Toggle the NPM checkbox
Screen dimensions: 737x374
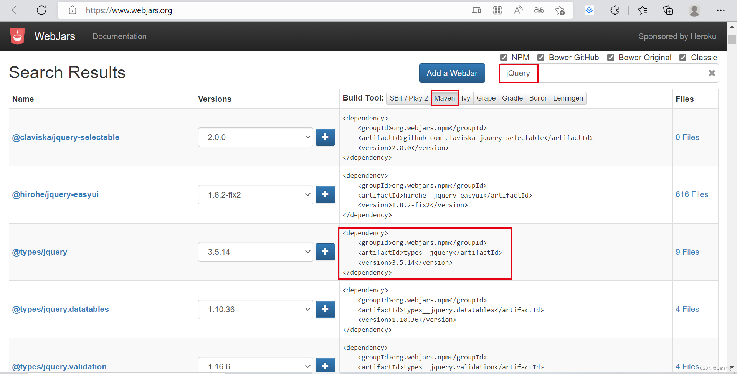(x=504, y=58)
